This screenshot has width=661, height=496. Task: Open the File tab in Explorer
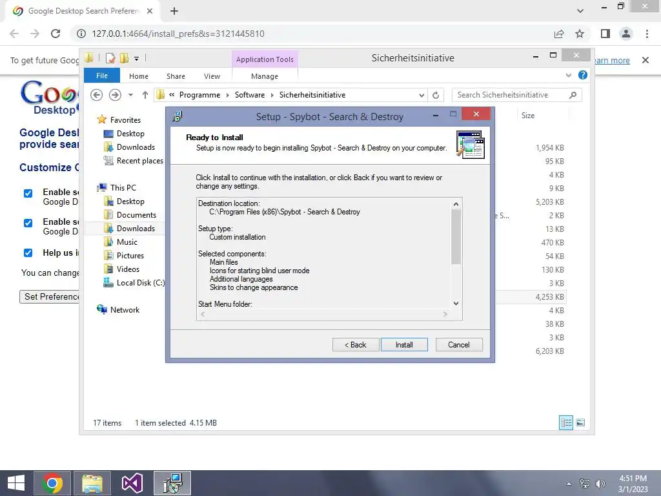[102, 76]
